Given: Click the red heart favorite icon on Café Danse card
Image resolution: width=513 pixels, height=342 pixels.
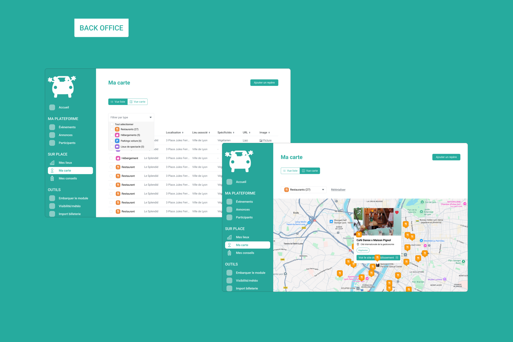Looking at the screenshot, I should pos(397,212).
